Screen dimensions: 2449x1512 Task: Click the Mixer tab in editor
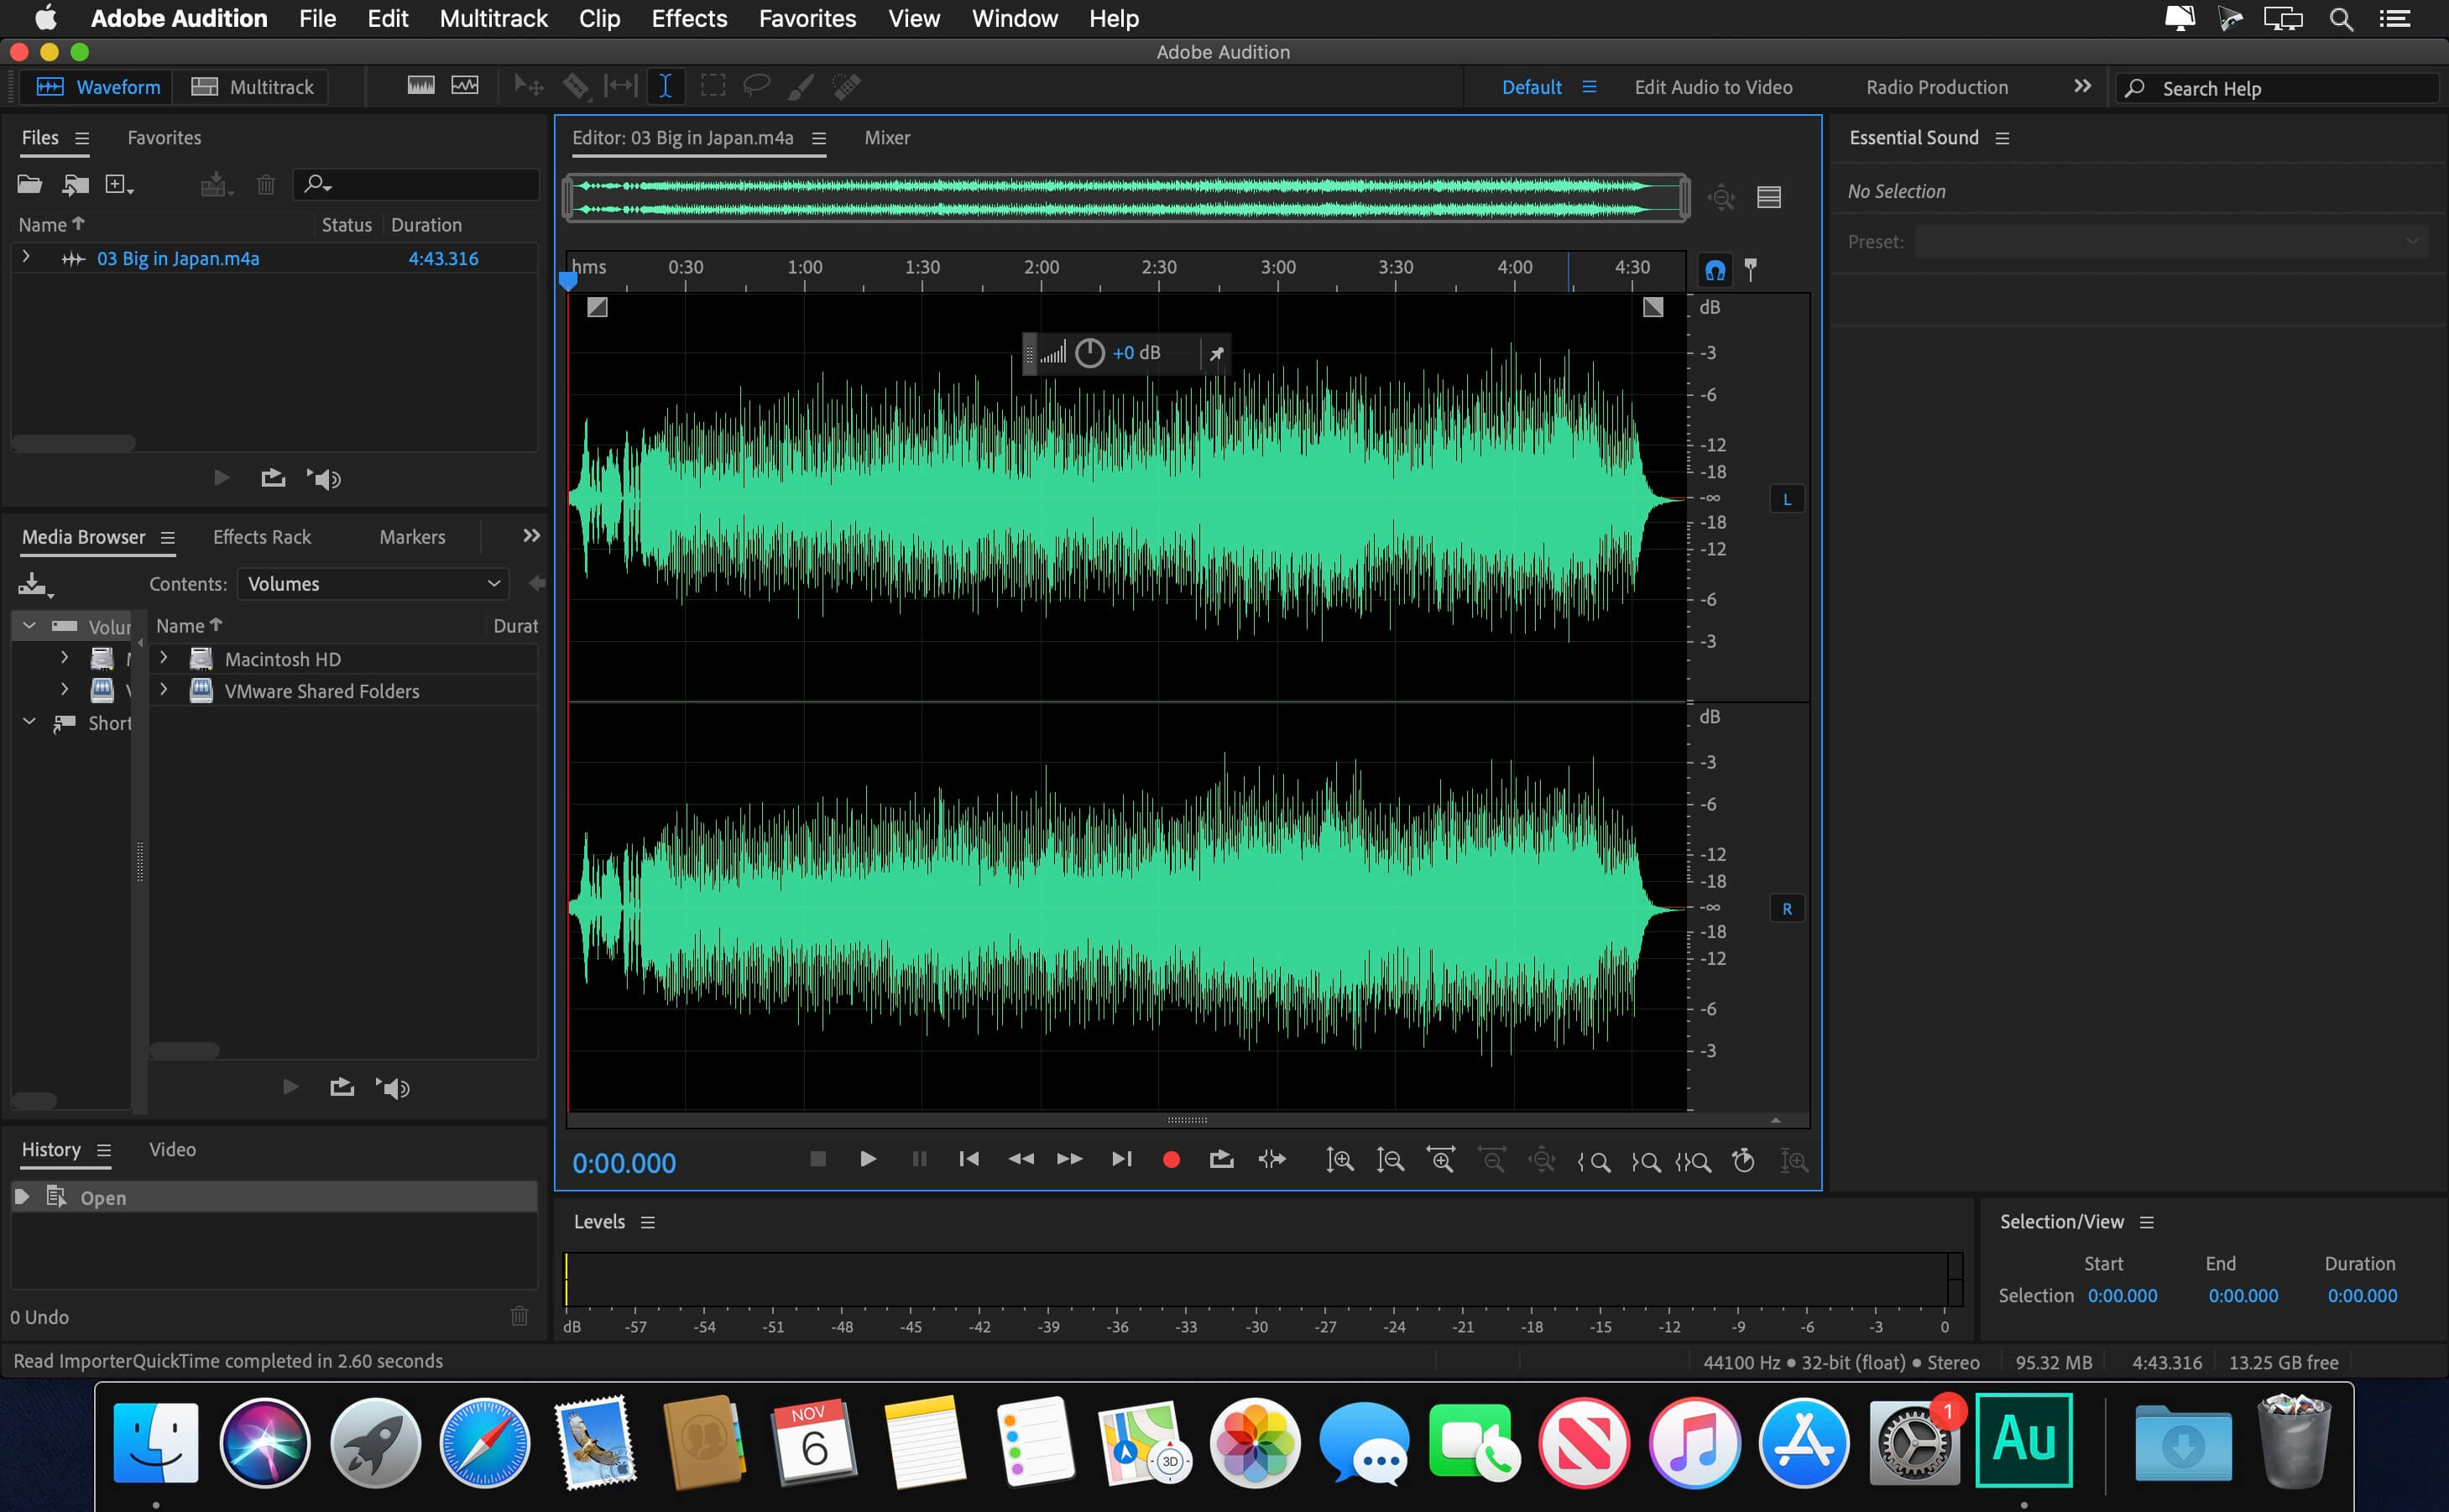(884, 136)
